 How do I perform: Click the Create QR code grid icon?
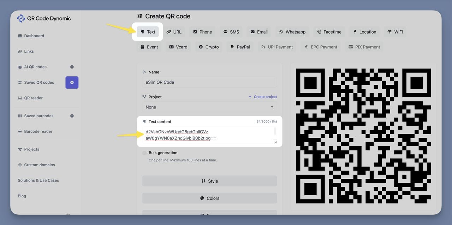[140, 16]
